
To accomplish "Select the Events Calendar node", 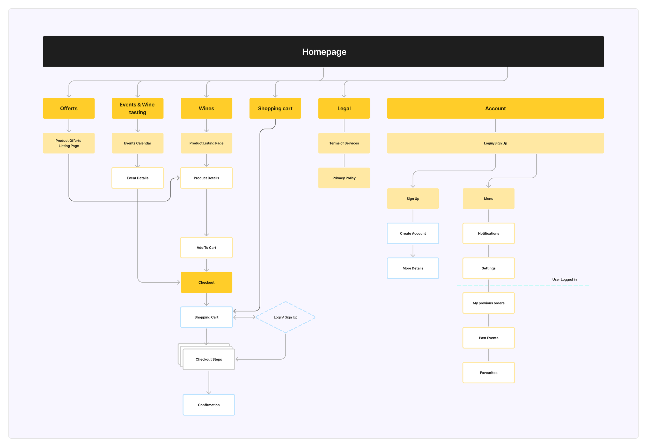I will click(x=137, y=143).
